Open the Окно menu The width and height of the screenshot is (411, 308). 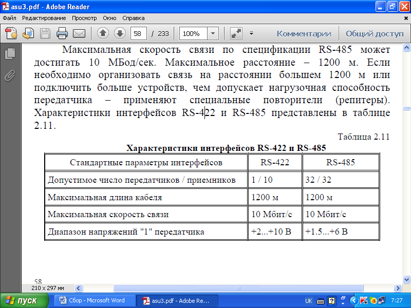click(x=109, y=18)
